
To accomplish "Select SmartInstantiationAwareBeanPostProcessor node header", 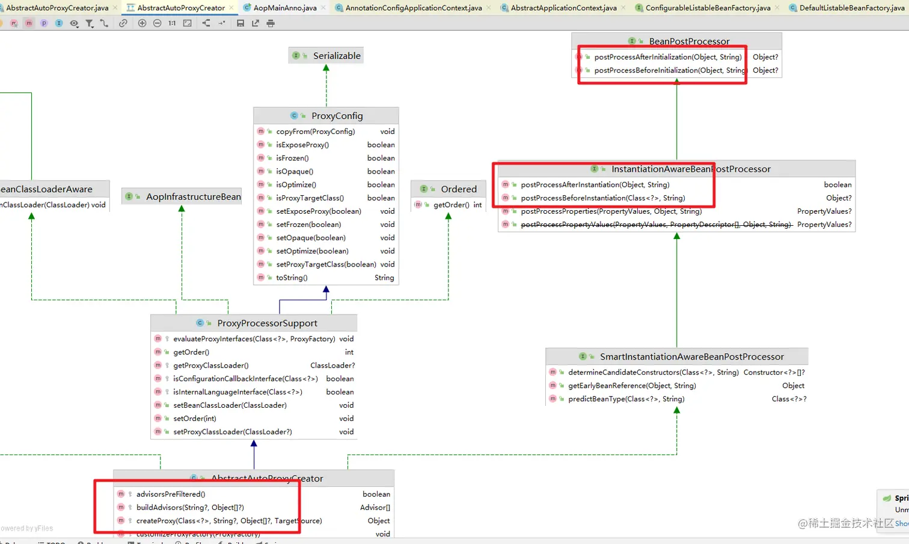I will [677, 357].
